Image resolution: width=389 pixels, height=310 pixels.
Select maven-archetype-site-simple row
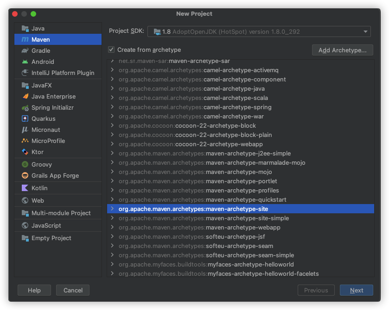click(x=240, y=218)
